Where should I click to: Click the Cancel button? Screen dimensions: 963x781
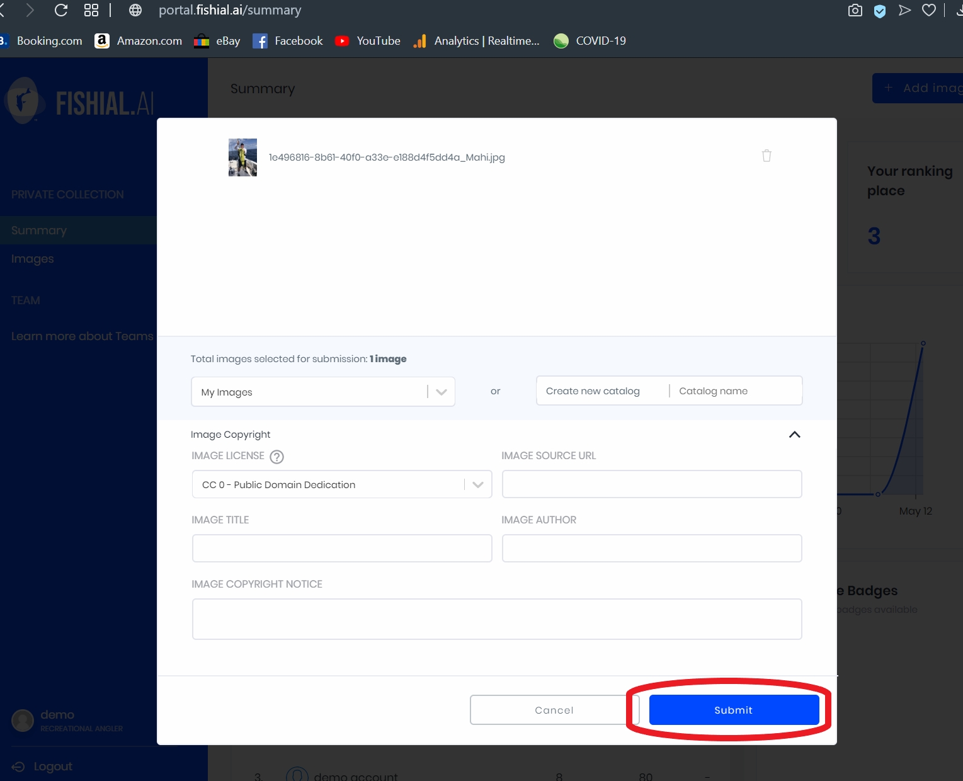554,710
